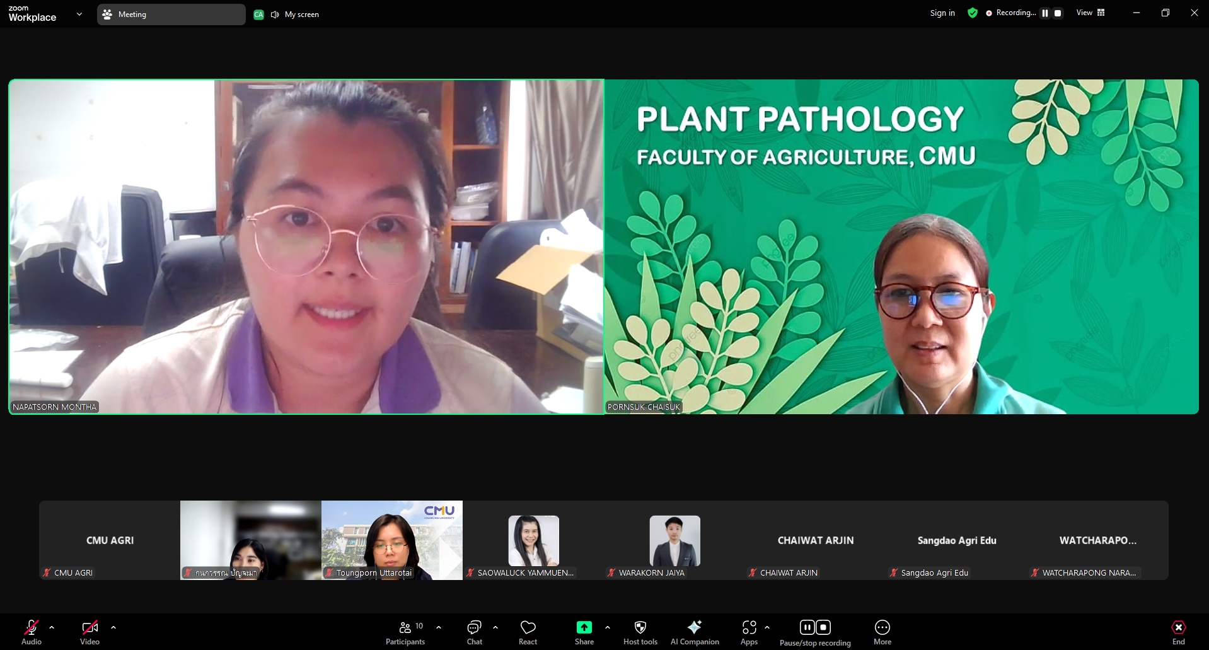This screenshot has width=1209, height=650.
Task: Open the Apps panel
Action: coord(749,632)
